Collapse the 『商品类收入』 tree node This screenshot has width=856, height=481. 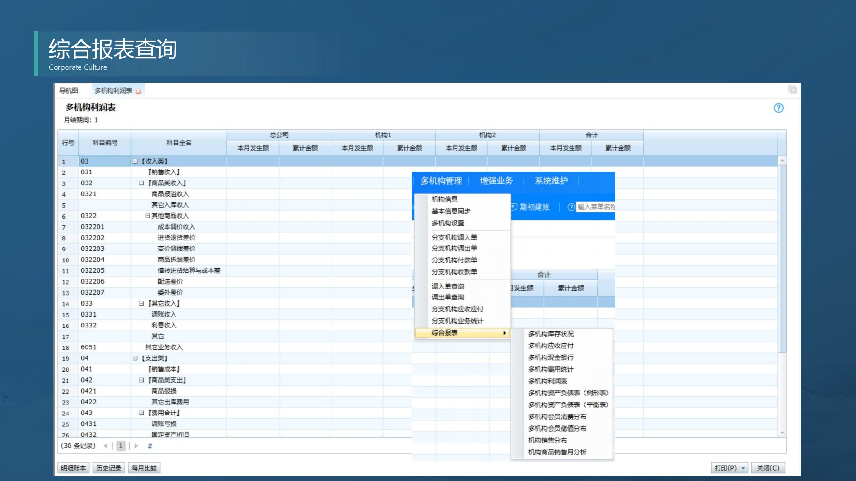pyautogui.click(x=141, y=183)
